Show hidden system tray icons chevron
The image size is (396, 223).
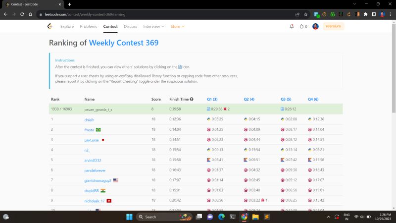click(x=328, y=217)
